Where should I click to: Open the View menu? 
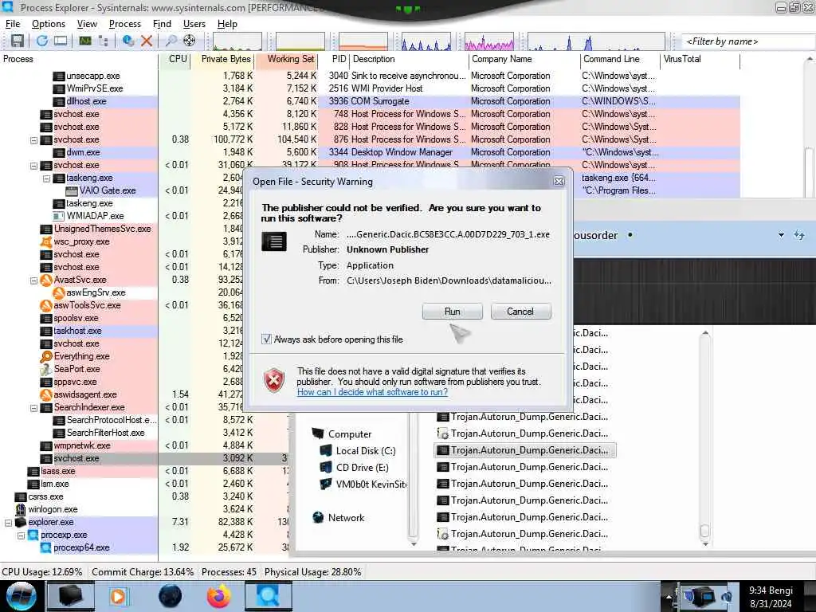(x=87, y=24)
